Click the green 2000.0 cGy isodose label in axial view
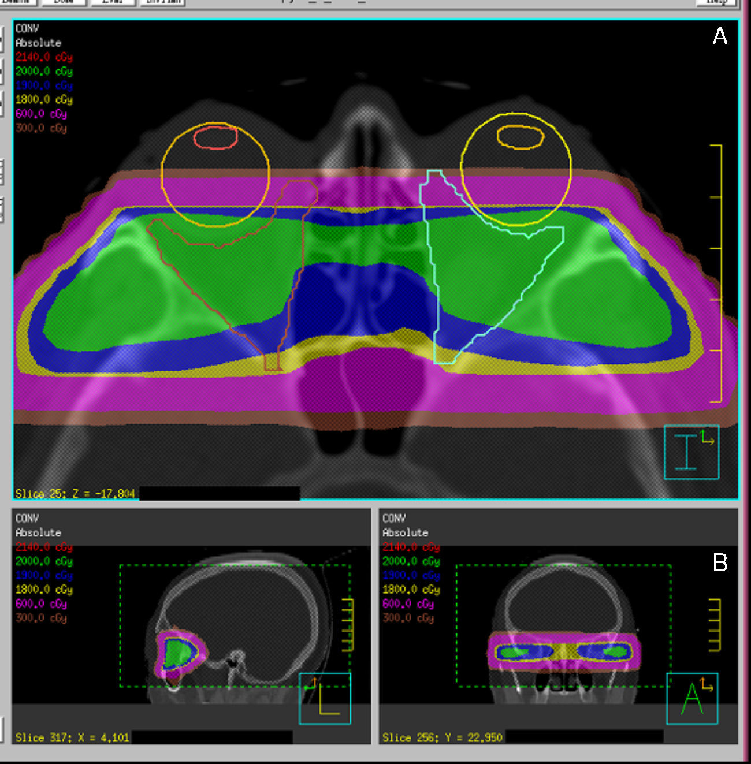Screen dimensions: 751x764 pos(44,72)
